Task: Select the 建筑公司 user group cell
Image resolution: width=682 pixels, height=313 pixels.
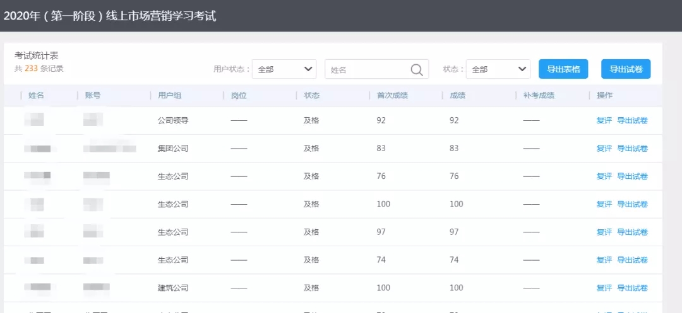Action: pos(173,288)
